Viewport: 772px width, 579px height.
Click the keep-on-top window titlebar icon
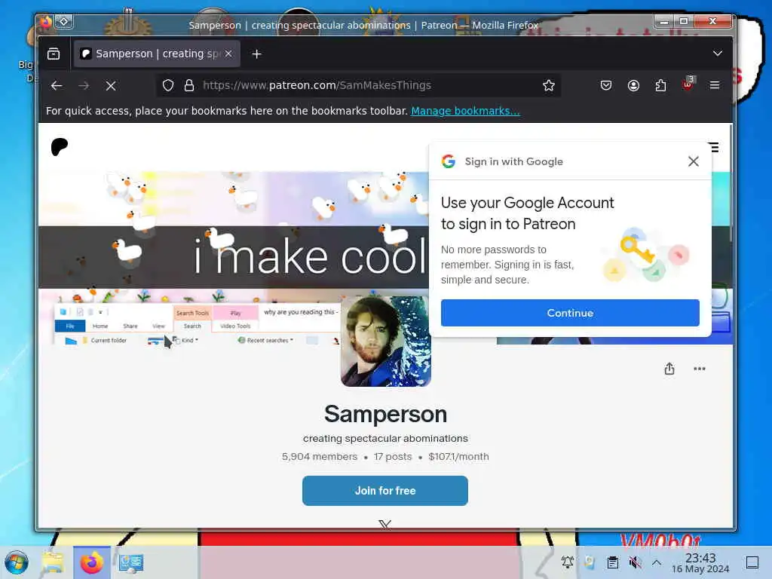[64, 21]
